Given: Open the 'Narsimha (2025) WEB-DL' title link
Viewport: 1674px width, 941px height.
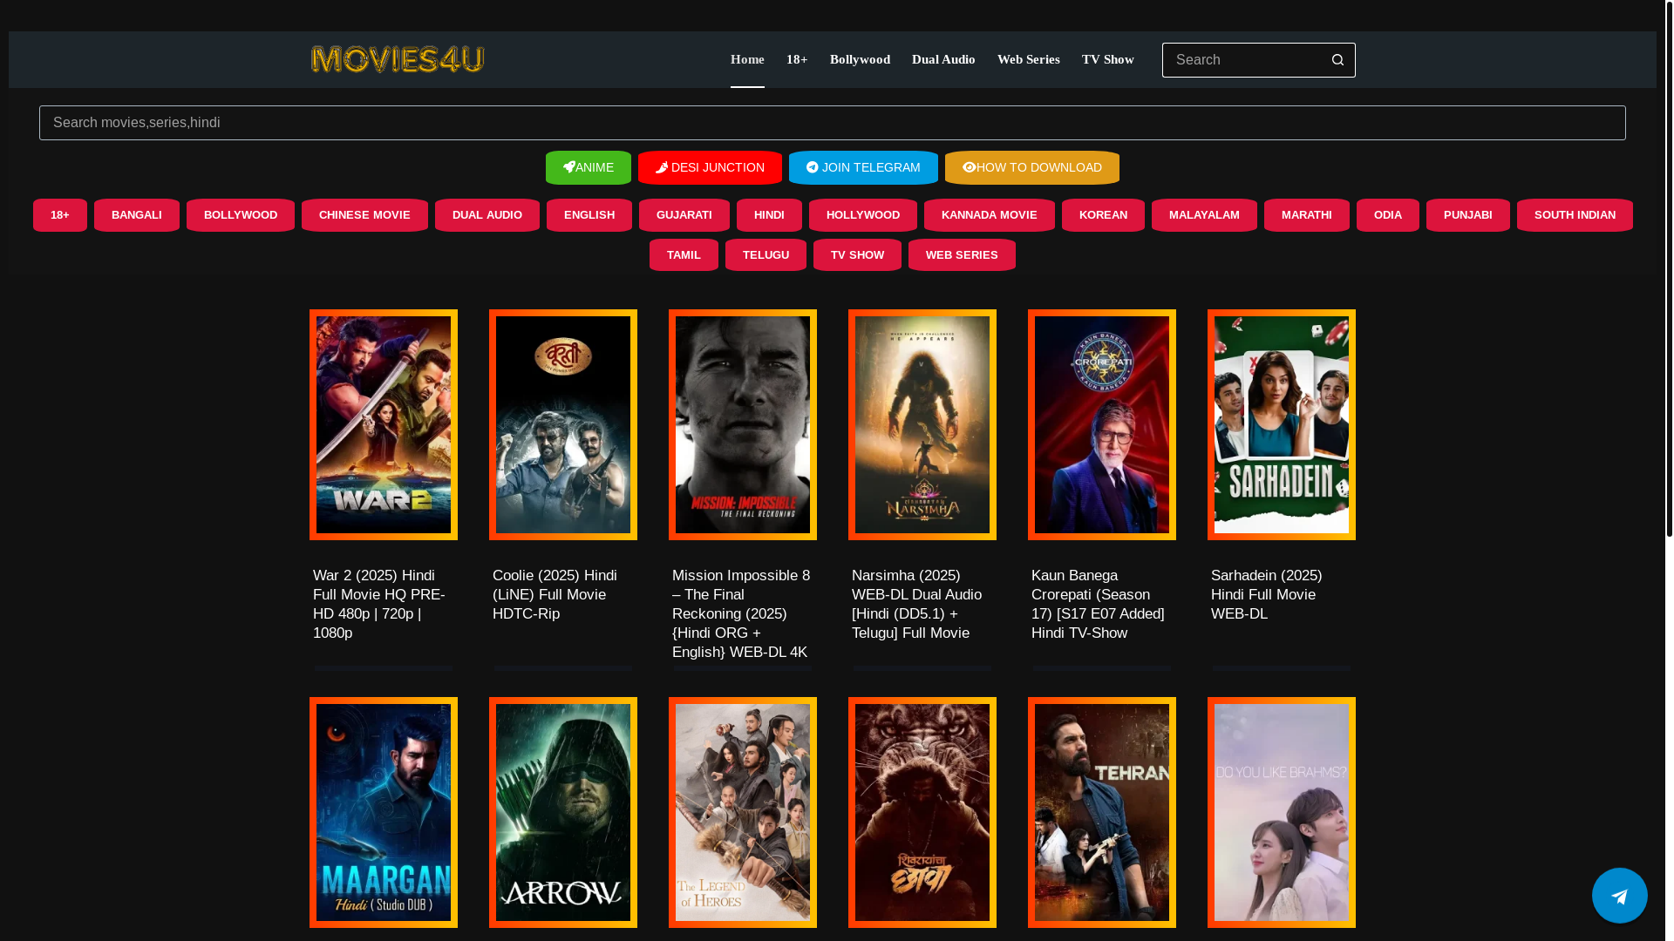Looking at the screenshot, I should coord(916,604).
